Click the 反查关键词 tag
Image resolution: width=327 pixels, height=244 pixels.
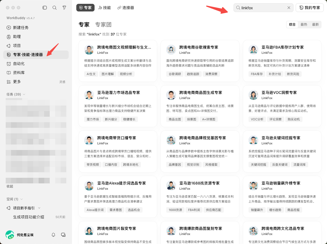[280, 165]
